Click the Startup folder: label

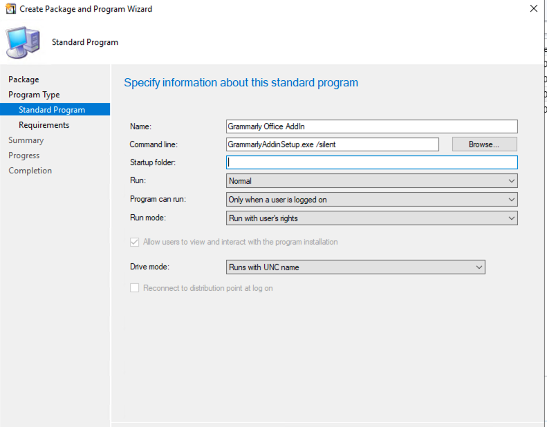point(153,162)
